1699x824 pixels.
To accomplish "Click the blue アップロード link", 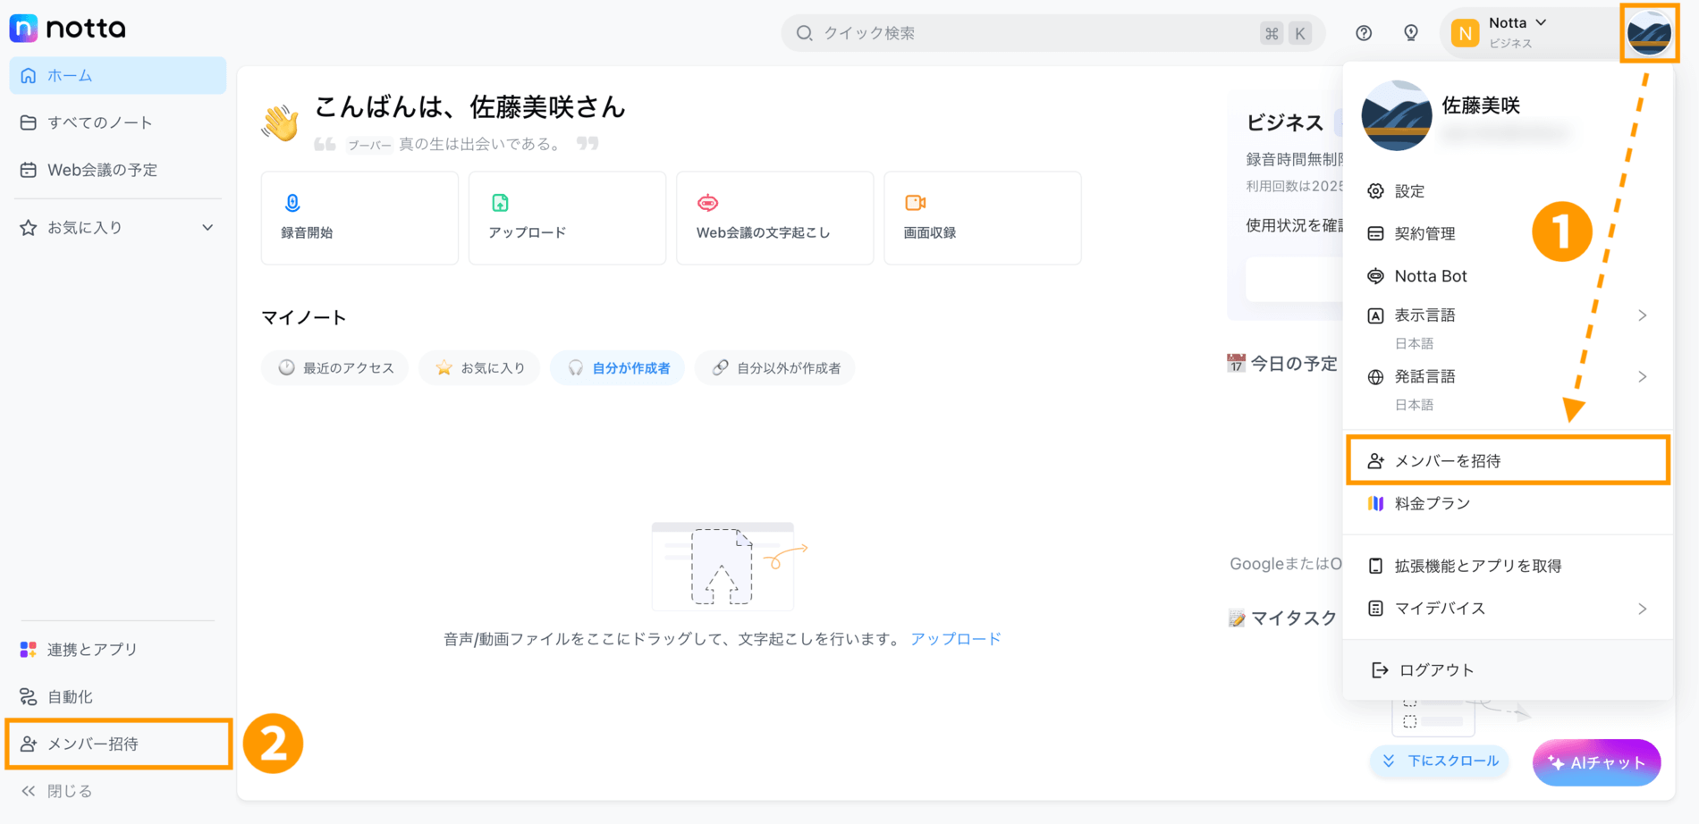I will click(x=955, y=639).
